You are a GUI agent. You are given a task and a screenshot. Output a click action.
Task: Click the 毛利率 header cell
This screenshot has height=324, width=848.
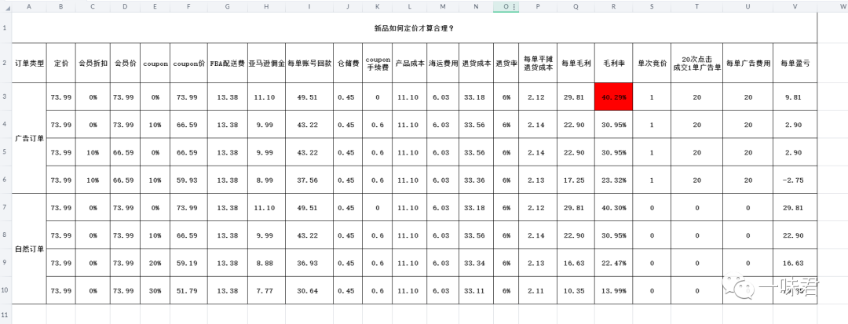click(x=613, y=63)
